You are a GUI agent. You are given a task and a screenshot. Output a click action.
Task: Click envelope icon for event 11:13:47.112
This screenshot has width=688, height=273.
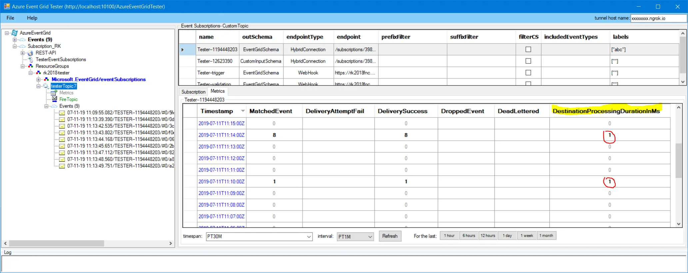click(62, 153)
